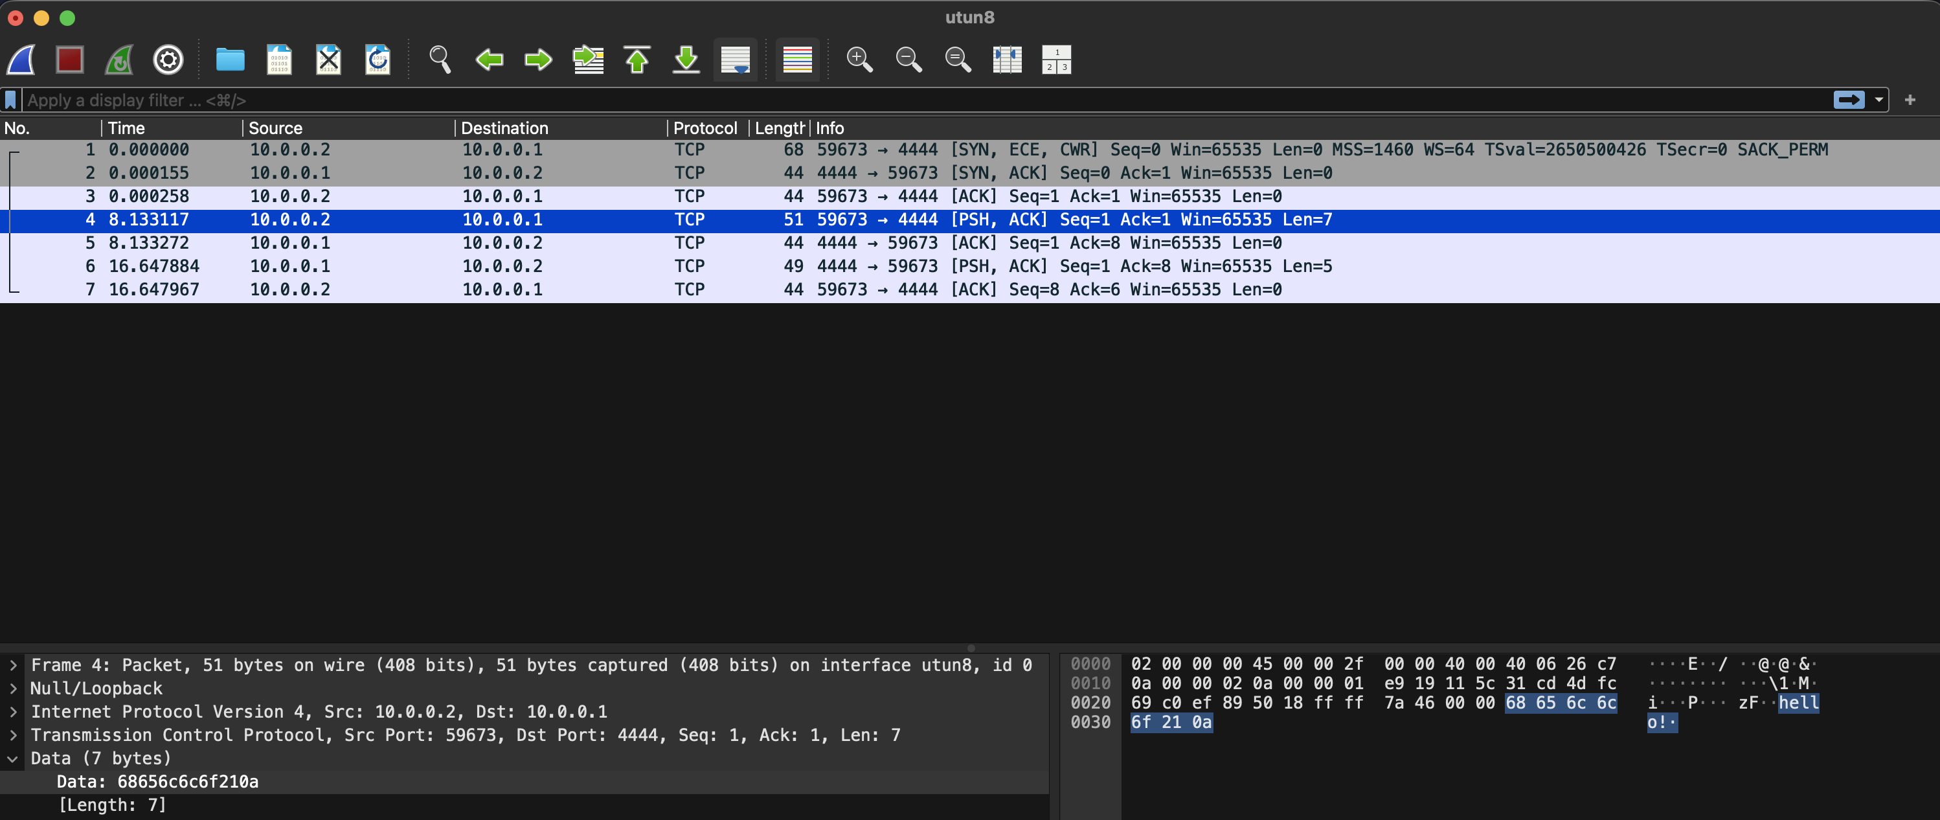Go forward in packet history
Image resolution: width=1940 pixels, height=820 pixels.
pos(539,60)
